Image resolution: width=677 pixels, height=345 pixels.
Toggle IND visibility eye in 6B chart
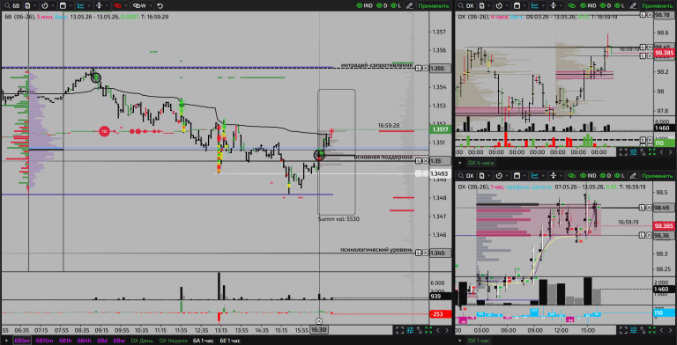[360, 5]
